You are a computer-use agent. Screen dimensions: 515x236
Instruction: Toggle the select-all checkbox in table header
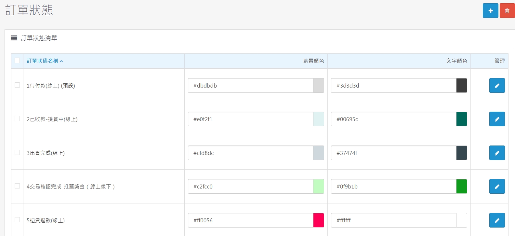(x=17, y=60)
